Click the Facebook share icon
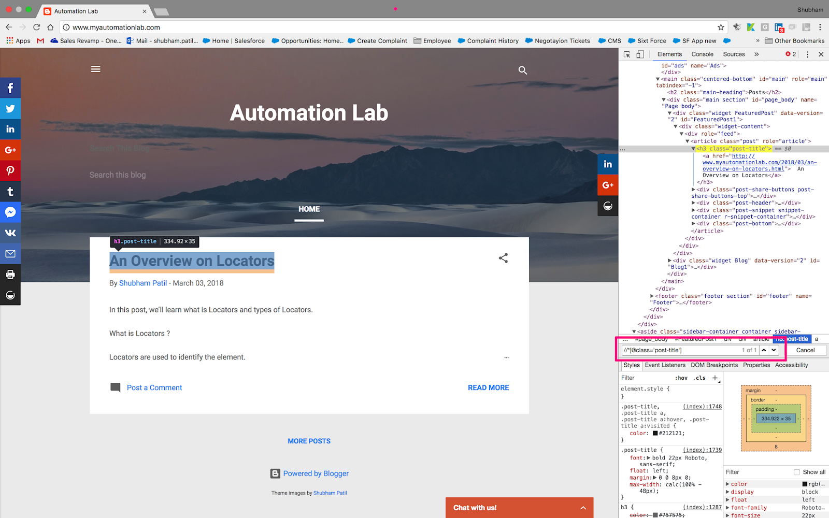The width and height of the screenshot is (829, 518). point(10,88)
